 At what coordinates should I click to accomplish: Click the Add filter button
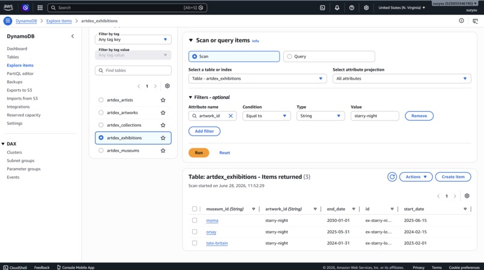point(204,131)
